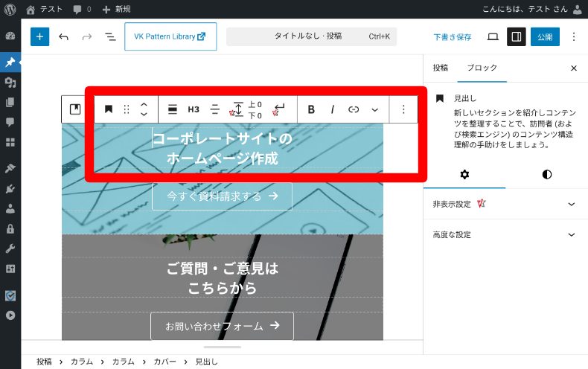Move the heading block up
Image resolution: width=588 pixels, height=369 pixels.
[144, 105]
